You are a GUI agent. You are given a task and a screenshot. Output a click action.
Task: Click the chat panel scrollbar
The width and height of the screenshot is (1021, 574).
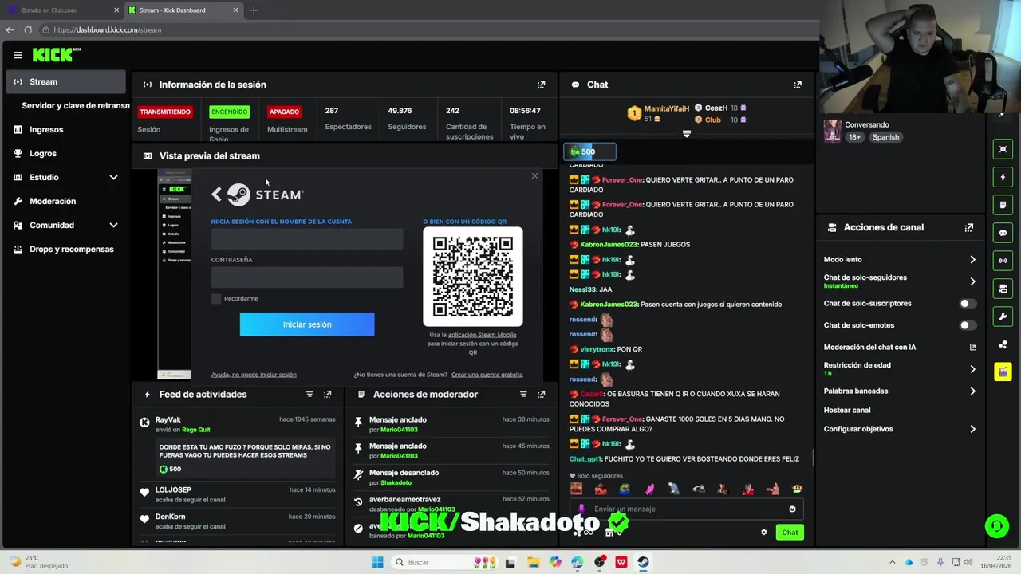click(x=813, y=457)
